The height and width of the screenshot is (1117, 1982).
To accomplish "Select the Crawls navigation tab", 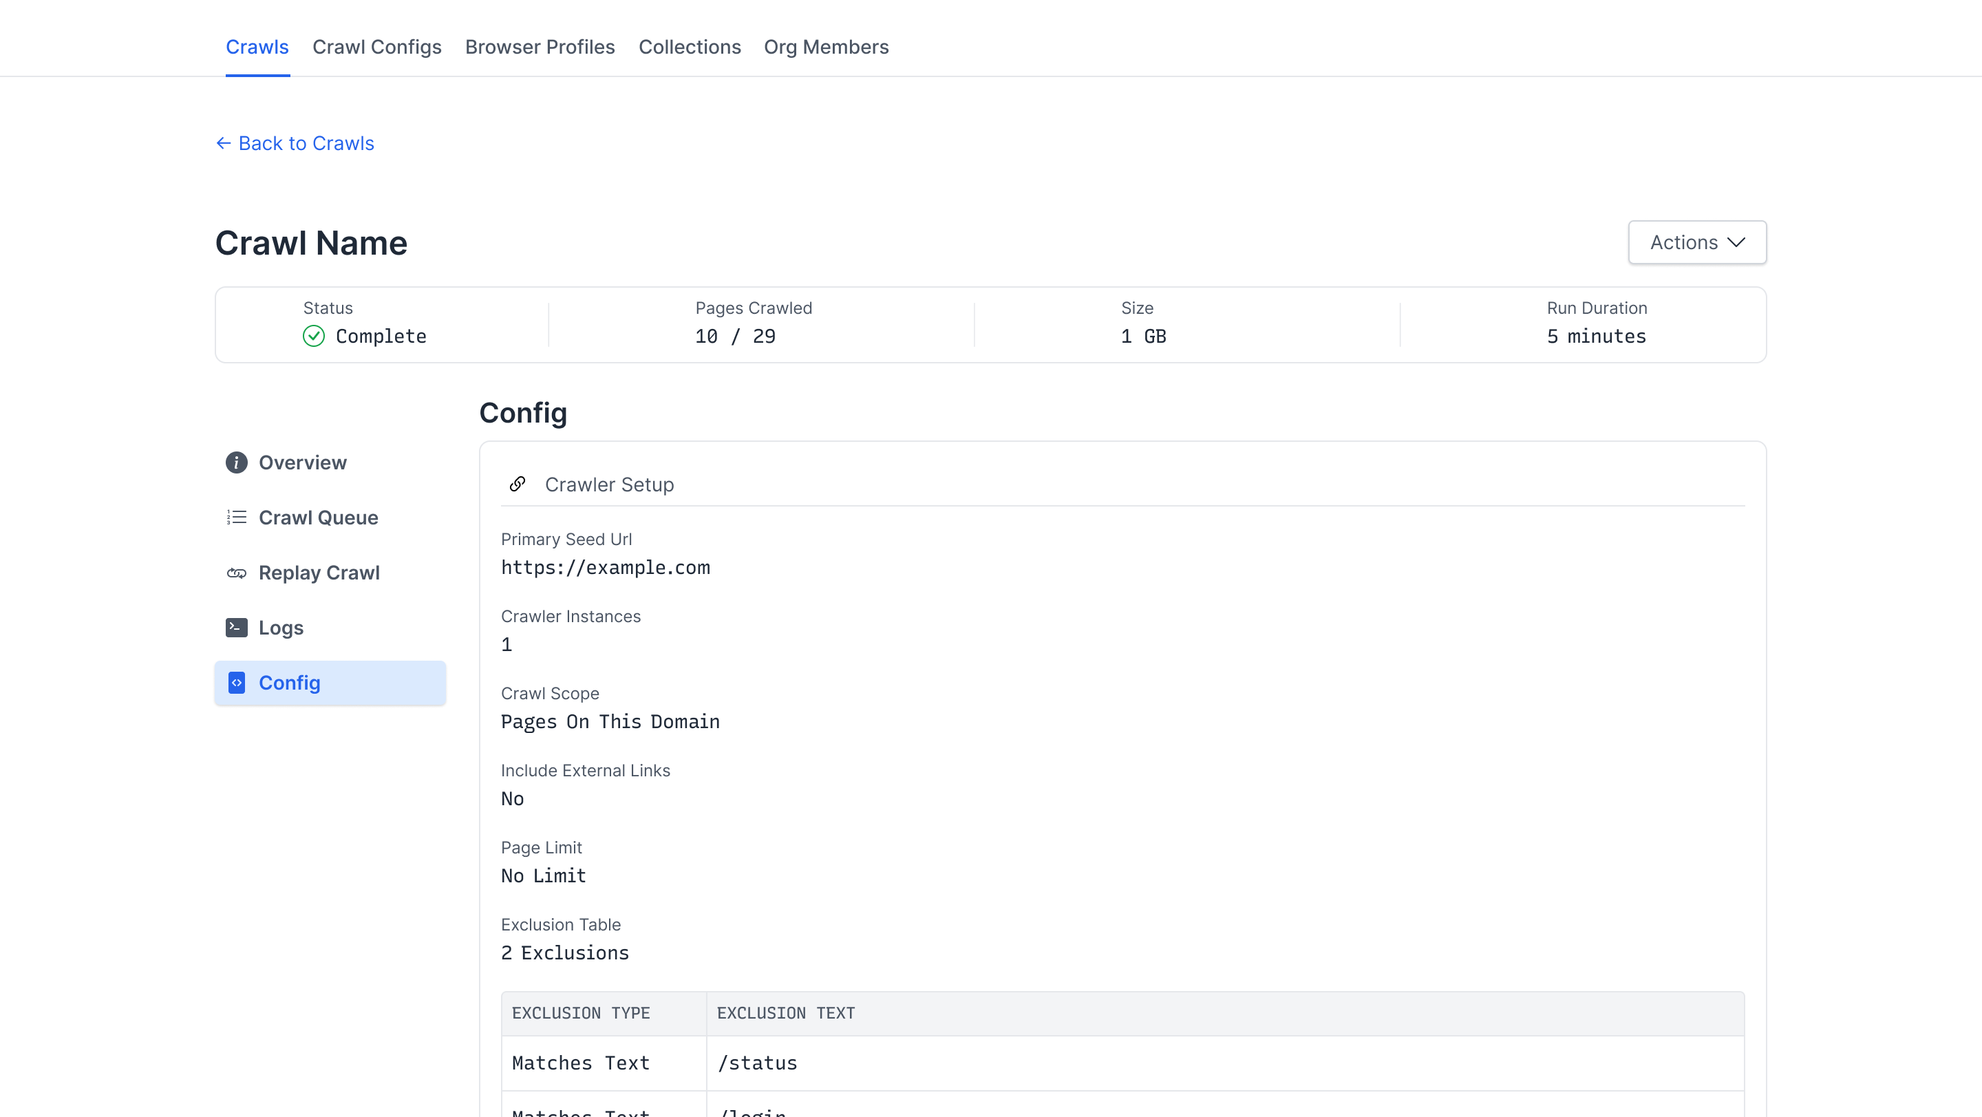I will 257,47.
